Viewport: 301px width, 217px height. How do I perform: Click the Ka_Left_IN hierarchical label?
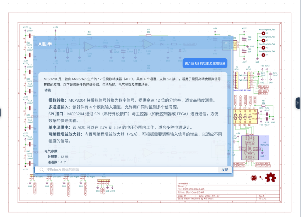click(35, 189)
